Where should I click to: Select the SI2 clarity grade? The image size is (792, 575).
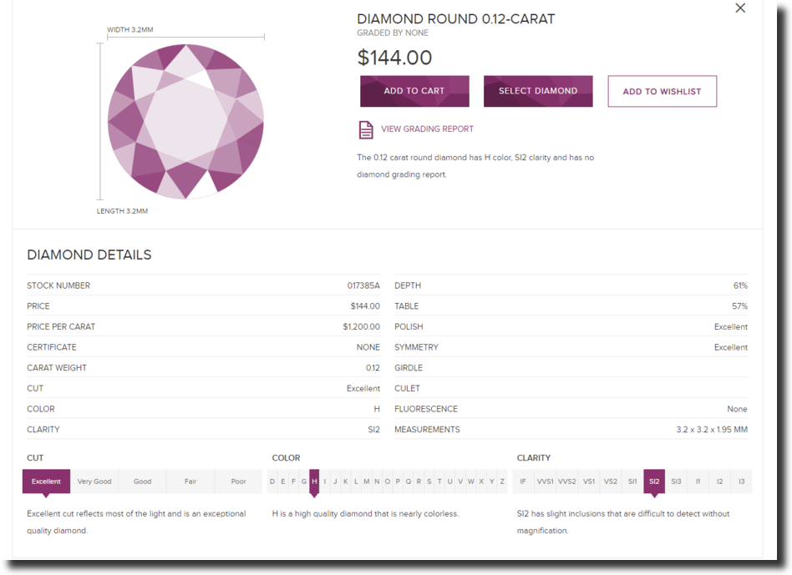coord(653,482)
